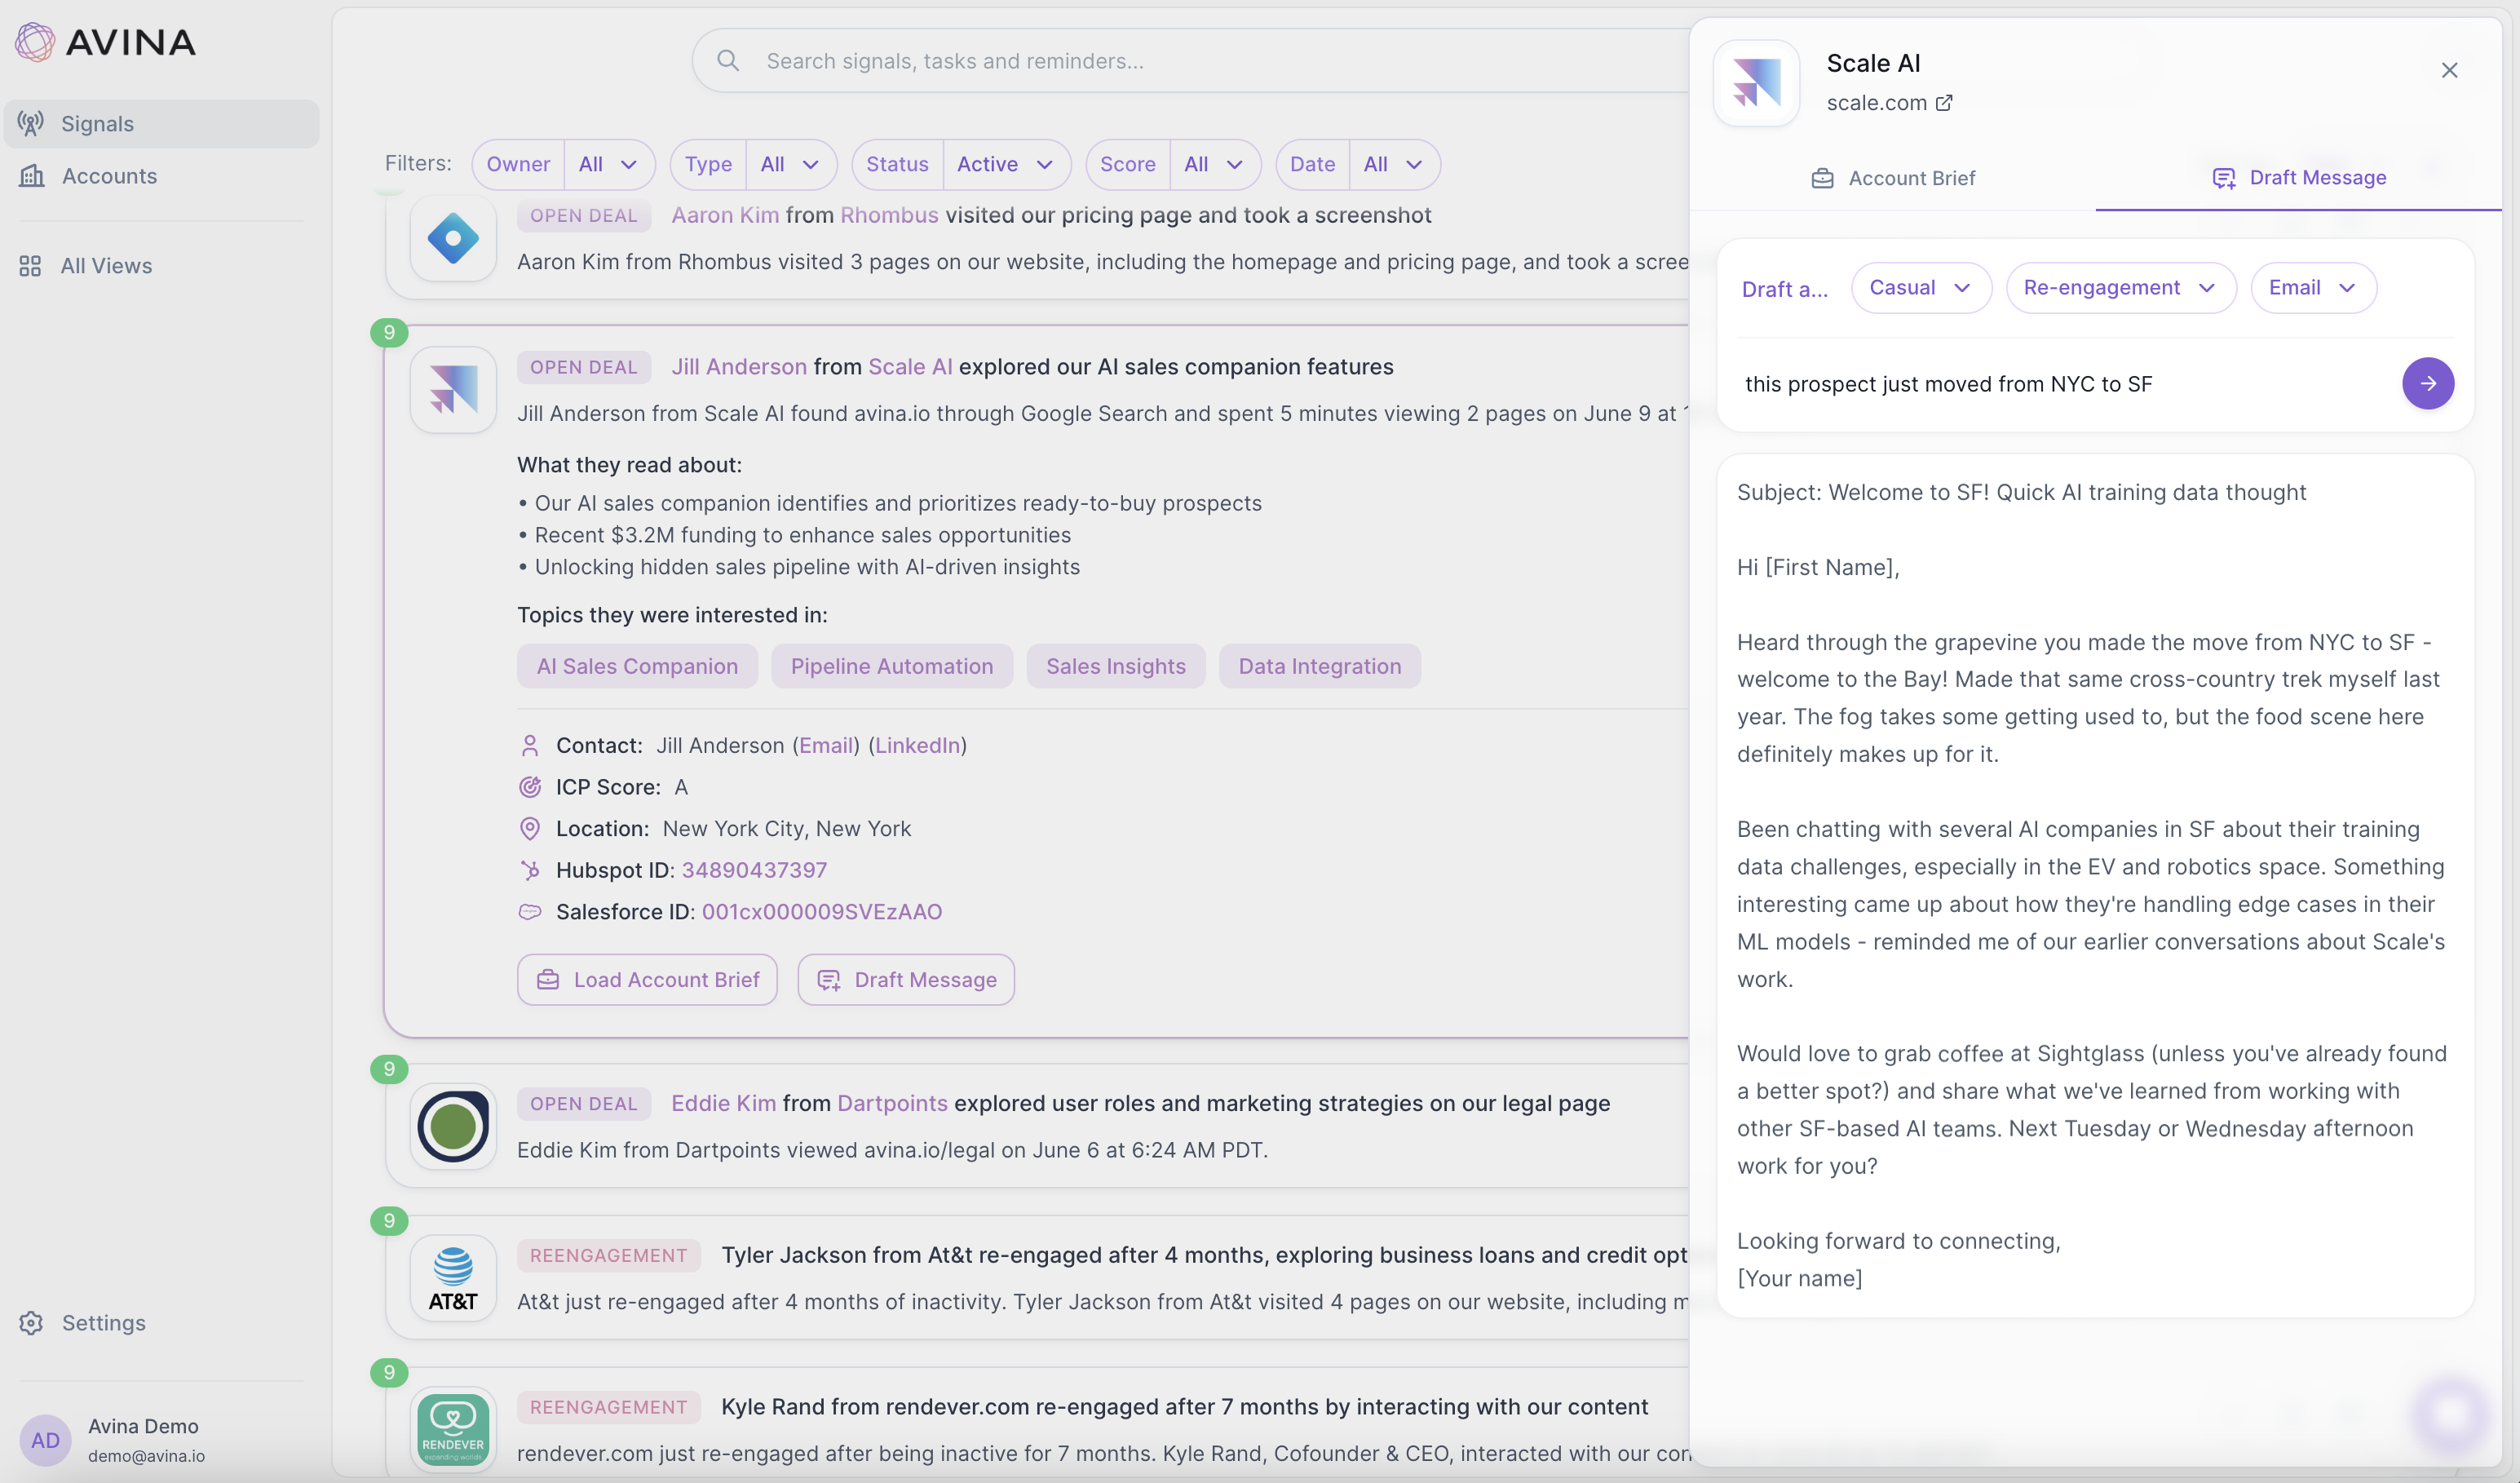Click OPEN DEAL badge on Eddie Kim signal
The height and width of the screenshot is (1483, 2520).
pos(584,1104)
